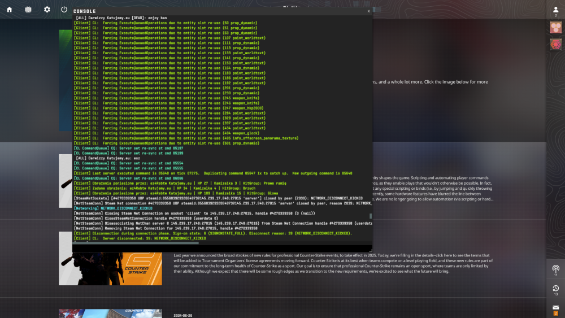This screenshot has width=565, height=318.
Task: Select 'Server set re-sync at cmd 85555' line
Action: 129,168
